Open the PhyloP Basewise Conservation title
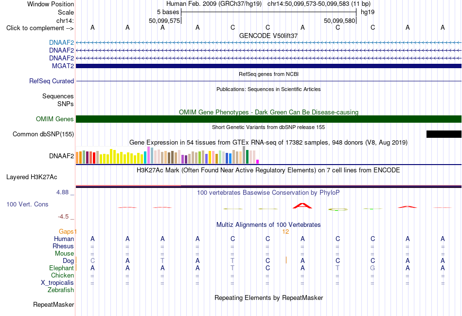 268,193
